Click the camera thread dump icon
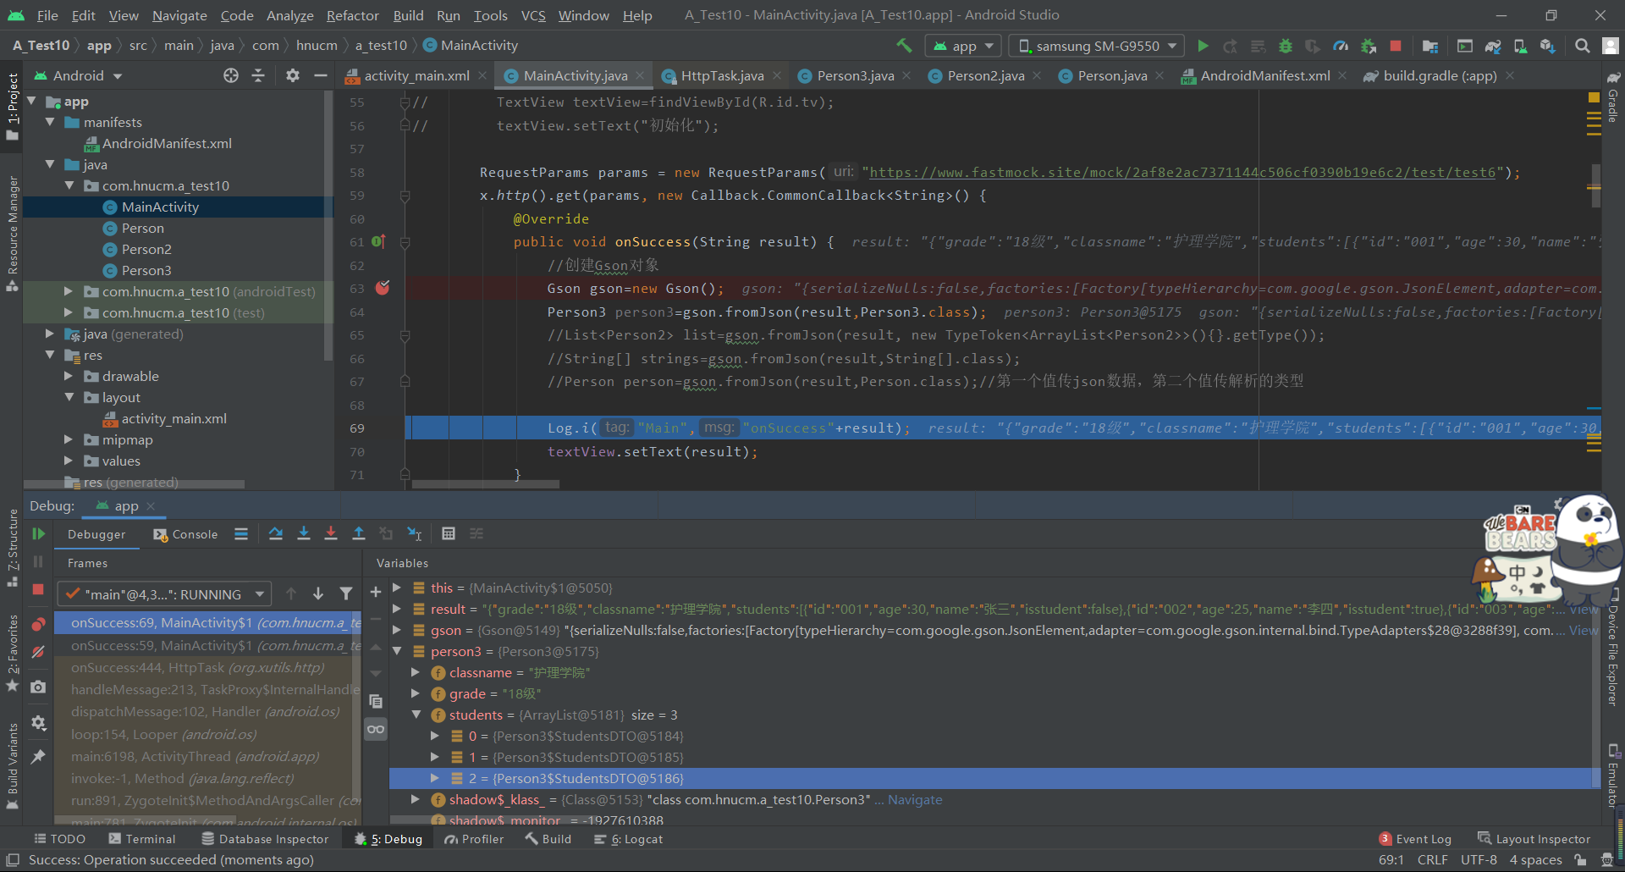The height and width of the screenshot is (872, 1625). pyautogui.click(x=38, y=687)
